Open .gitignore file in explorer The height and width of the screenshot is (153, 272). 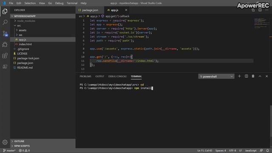click(x=42, y=49)
